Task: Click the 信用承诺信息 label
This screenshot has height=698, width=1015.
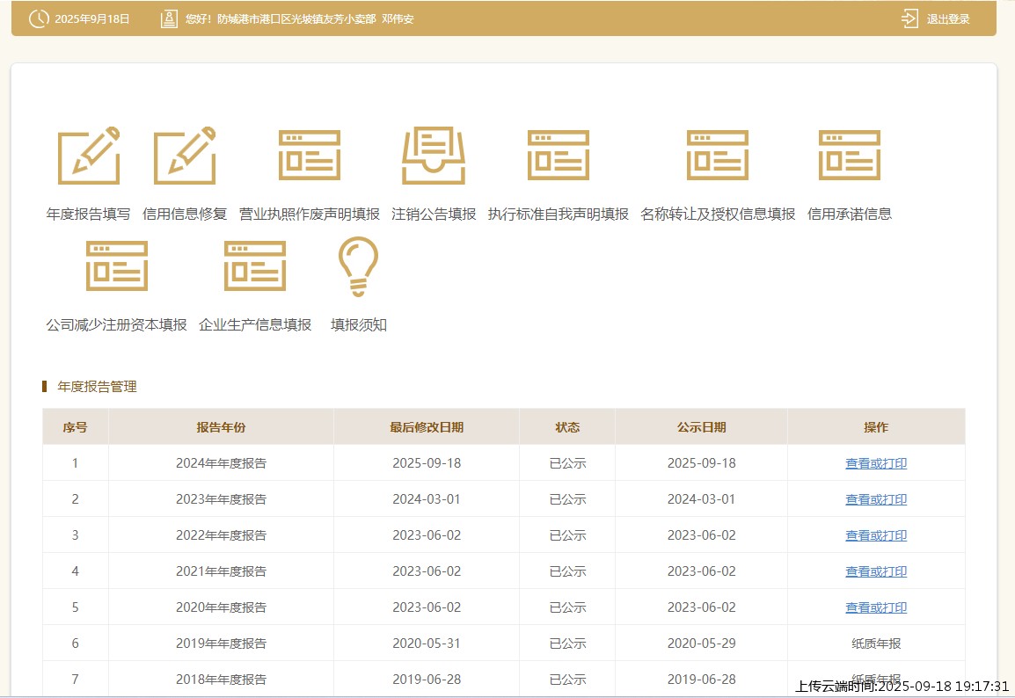Action: [x=850, y=214]
